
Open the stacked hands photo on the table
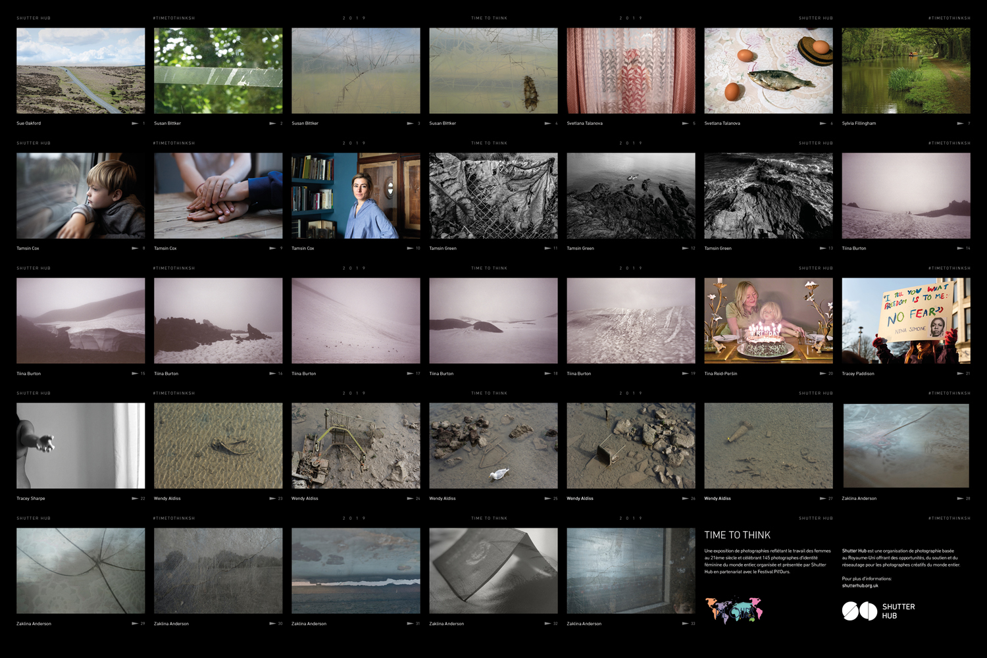[x=218, y=195]
